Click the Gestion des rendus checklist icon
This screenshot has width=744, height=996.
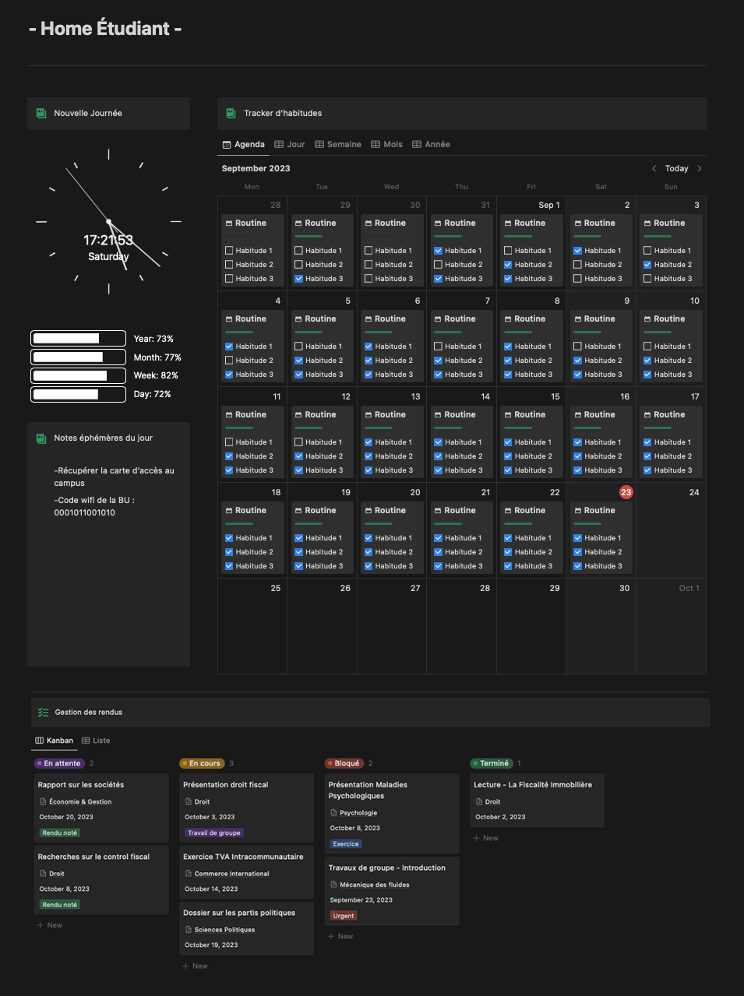(x=43, y=713)
